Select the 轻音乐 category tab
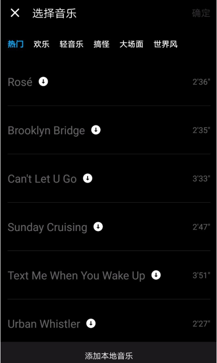Screen dimensions: 217x363 [71, 44]
